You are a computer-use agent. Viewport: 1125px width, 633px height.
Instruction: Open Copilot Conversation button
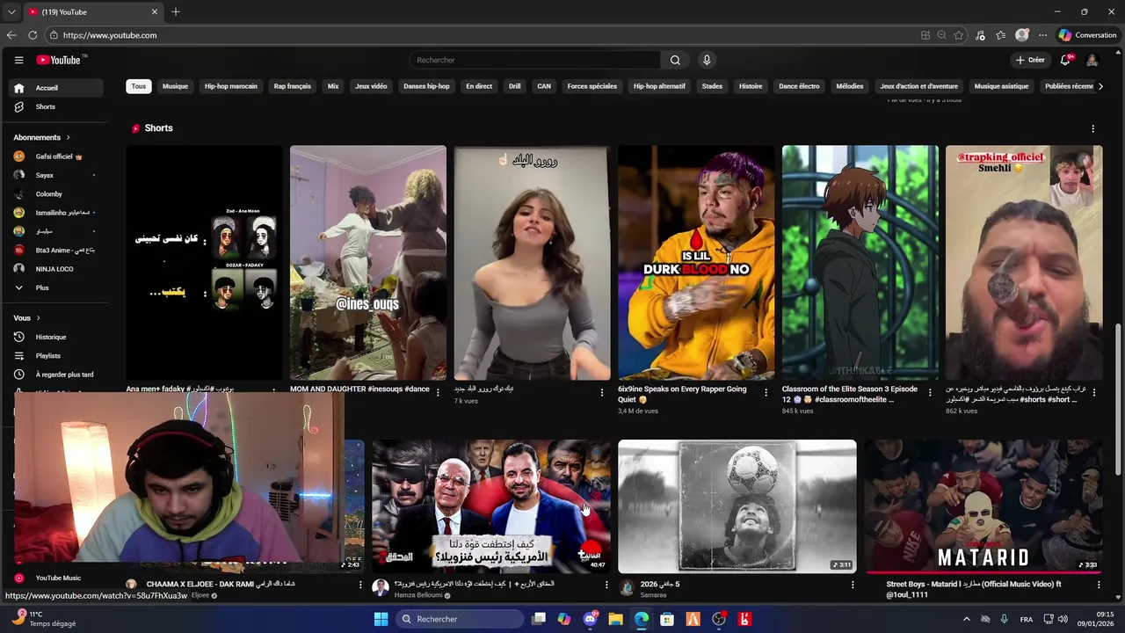pyautogui.click(x=1088, y=35)
